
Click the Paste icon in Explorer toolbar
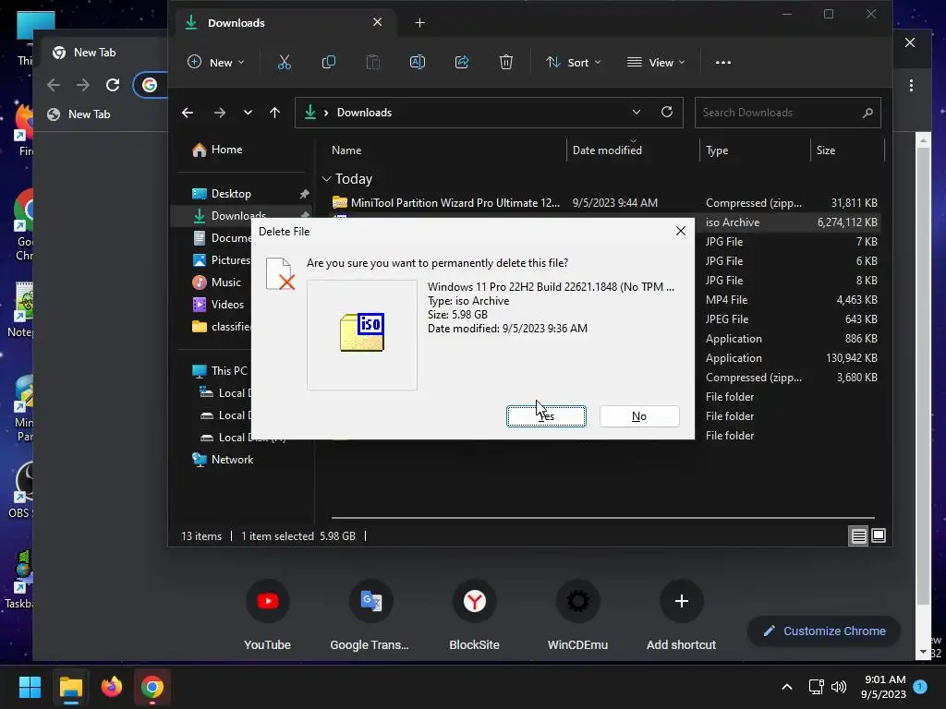pyautogui.click(x=373, y=62)
